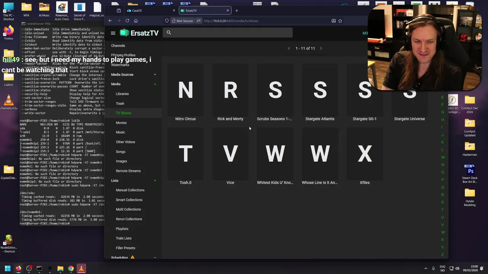Screen dimensions: 488x274
Task: Go back in the browser
Action: coord(110,21)
